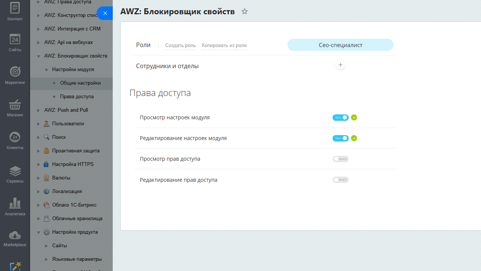Select the Сео-специалист role pill
Image resolution: width=481 pixels, height=271 pixels.
[340, 45]
